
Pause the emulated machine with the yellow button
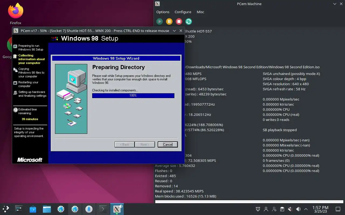[x=169, y=21]
